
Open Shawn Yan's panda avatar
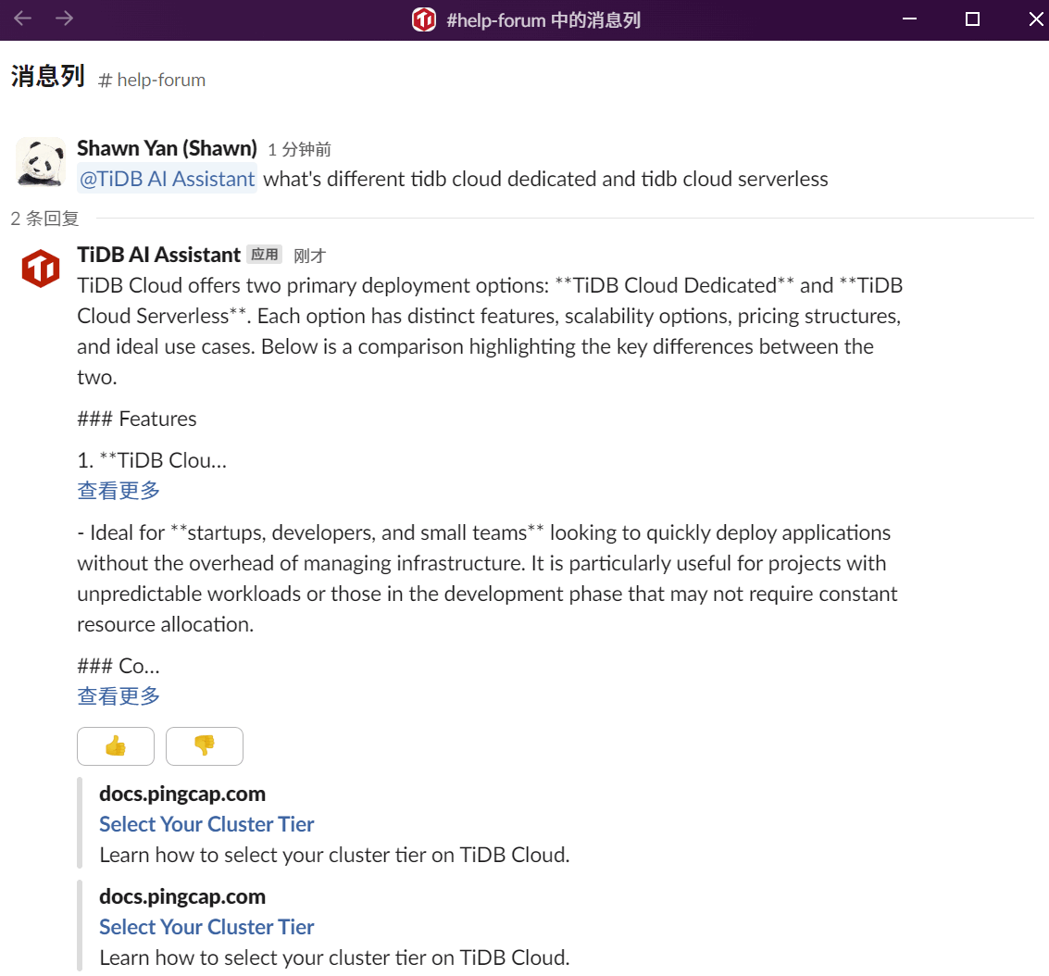click(x=41, y=161)
